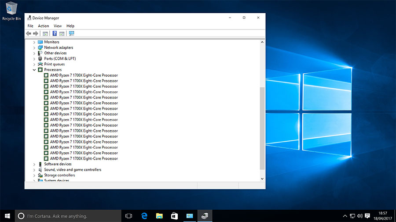The width and height of the screenshot is (396, 222).
Task: Click the scrollbar down arrow in Device Manager
Action: tap(262, 179)
